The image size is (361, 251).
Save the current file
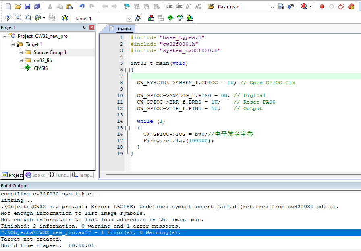point(27,6)
